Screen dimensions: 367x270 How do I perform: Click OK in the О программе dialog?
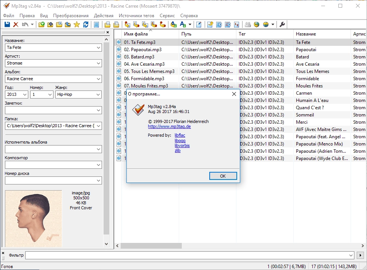coord(223,176)
